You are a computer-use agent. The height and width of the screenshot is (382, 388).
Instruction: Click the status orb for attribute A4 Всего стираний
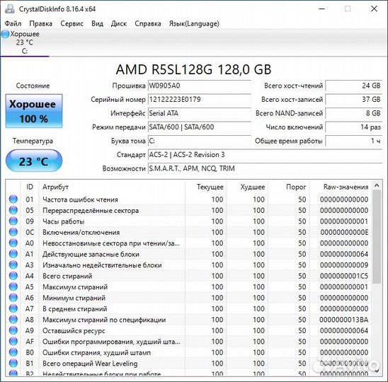pyautogui.click(x=13, y=276)
